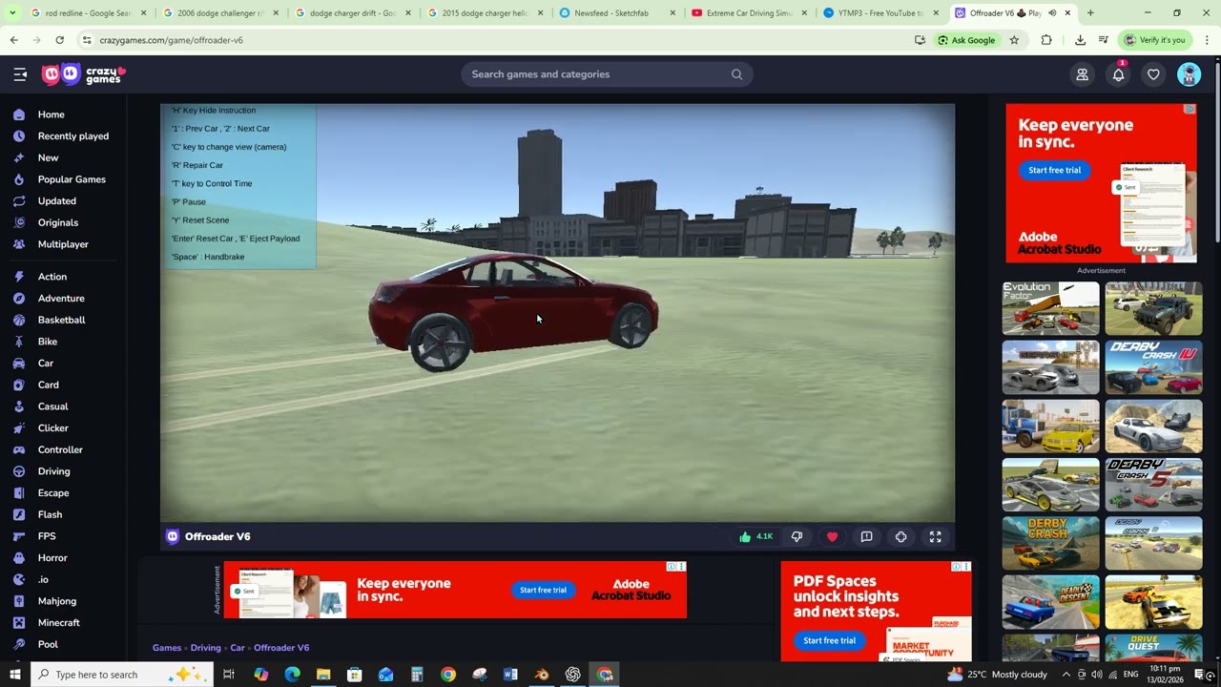Open Recently played in the sidebar

72,136
